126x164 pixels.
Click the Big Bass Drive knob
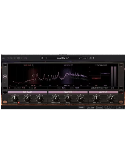tap(15, 98)
